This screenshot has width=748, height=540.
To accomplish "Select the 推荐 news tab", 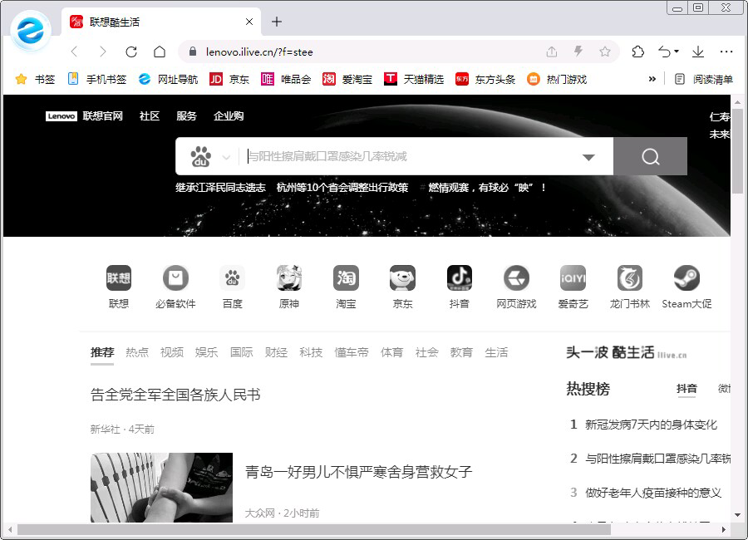I will (x=102, y=352).
